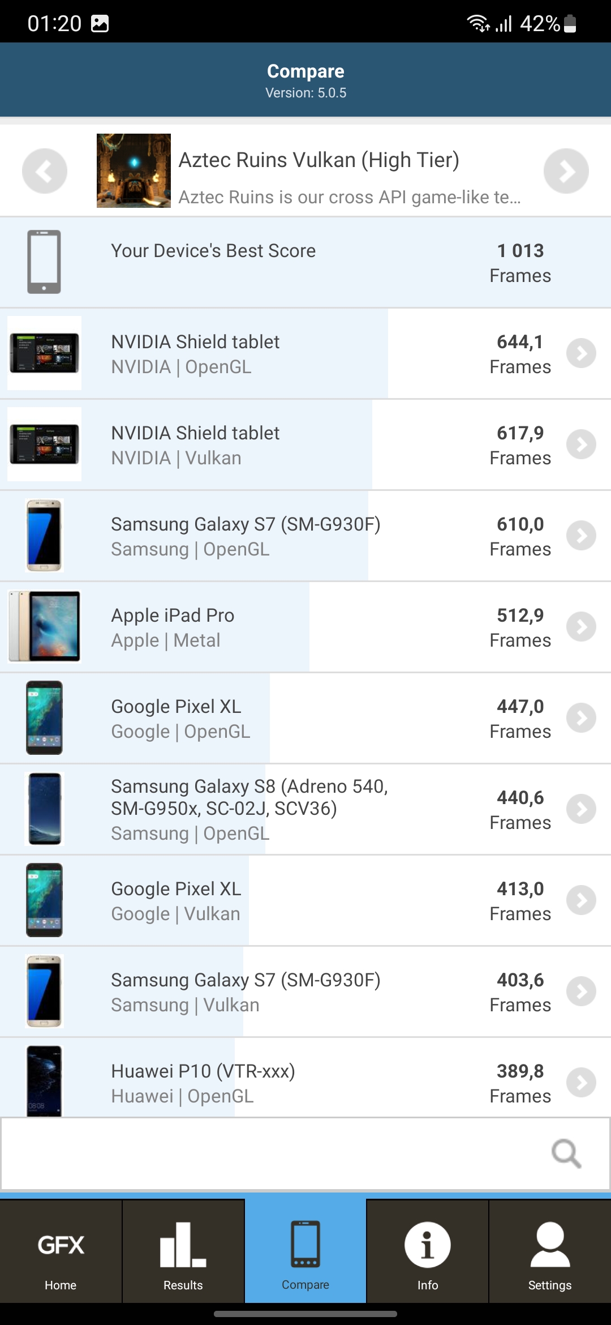Tap the search magnifier icon

566,1153
